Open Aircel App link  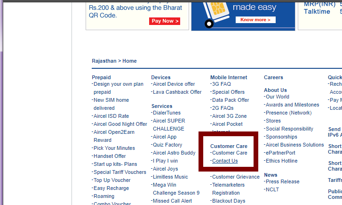[x=165, y=137]
